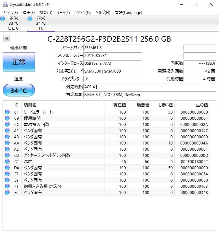Viewport: 219px width, 233px height.
Task: Click status circle icon for H: disk
Action: [30, 19]
